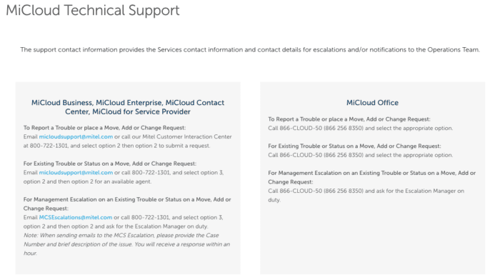Select the MiCloud Office card heading
The height and width of the screenshot is (280, 500).
click(372, 103)
